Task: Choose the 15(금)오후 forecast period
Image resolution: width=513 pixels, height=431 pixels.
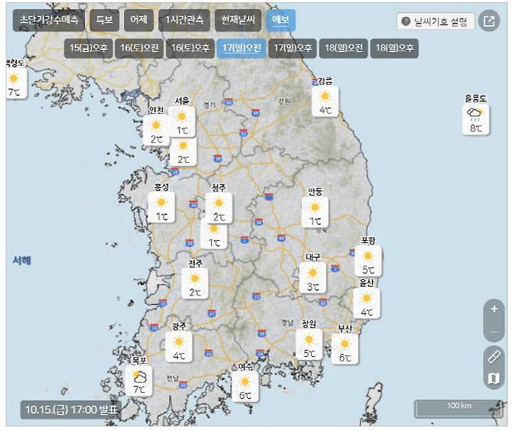Action: click(x=88, y=48)
